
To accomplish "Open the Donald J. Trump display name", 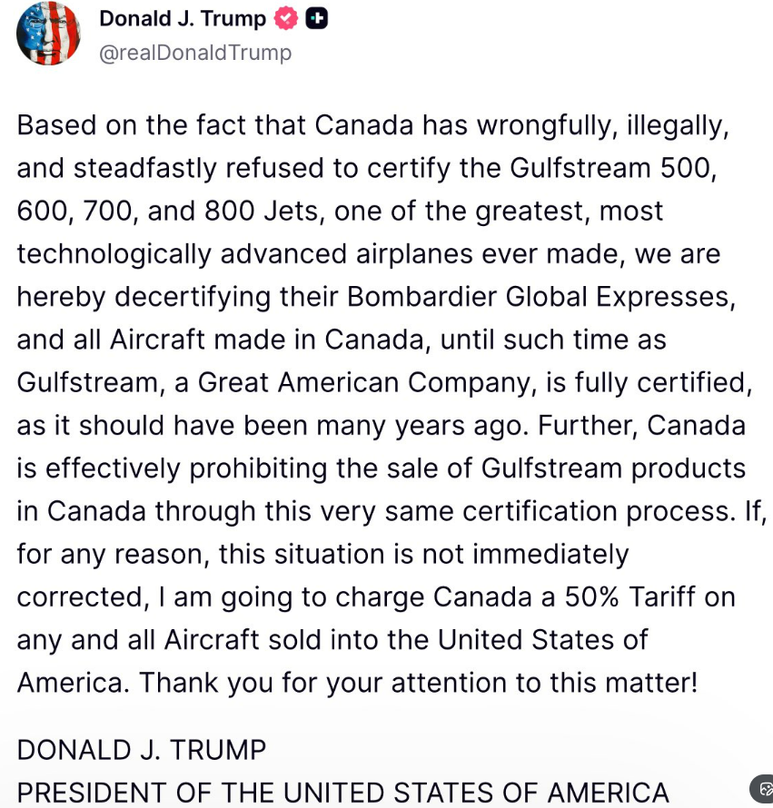I will [182, 18].
